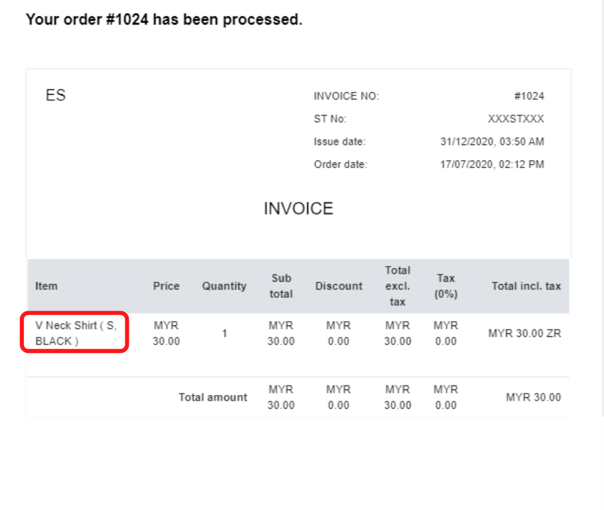Viewport: 604px width, 510px height.
Task: Click the quantity value 1 in item row
Action: [224, 333]
